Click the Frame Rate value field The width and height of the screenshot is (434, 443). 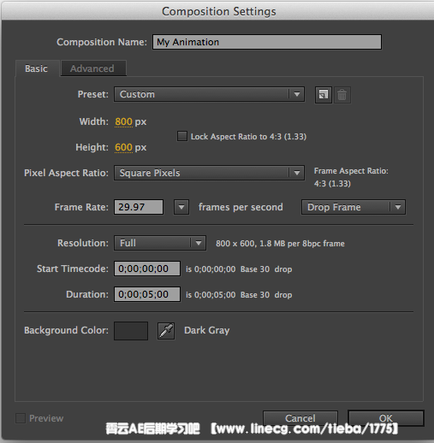(139, 207)
